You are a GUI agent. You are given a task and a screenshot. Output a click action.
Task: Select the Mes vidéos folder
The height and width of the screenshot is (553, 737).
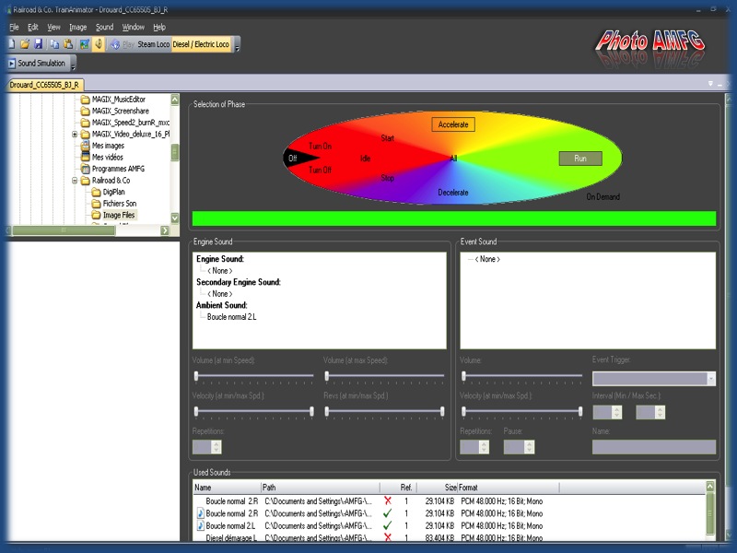pos(108,157)
